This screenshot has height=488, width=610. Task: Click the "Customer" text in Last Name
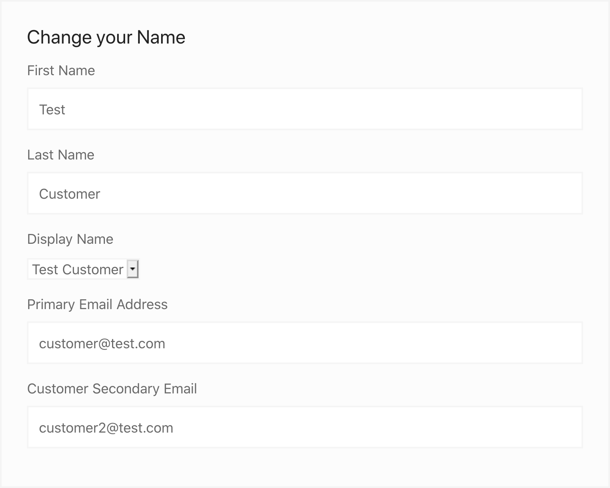tap(70, 194)
